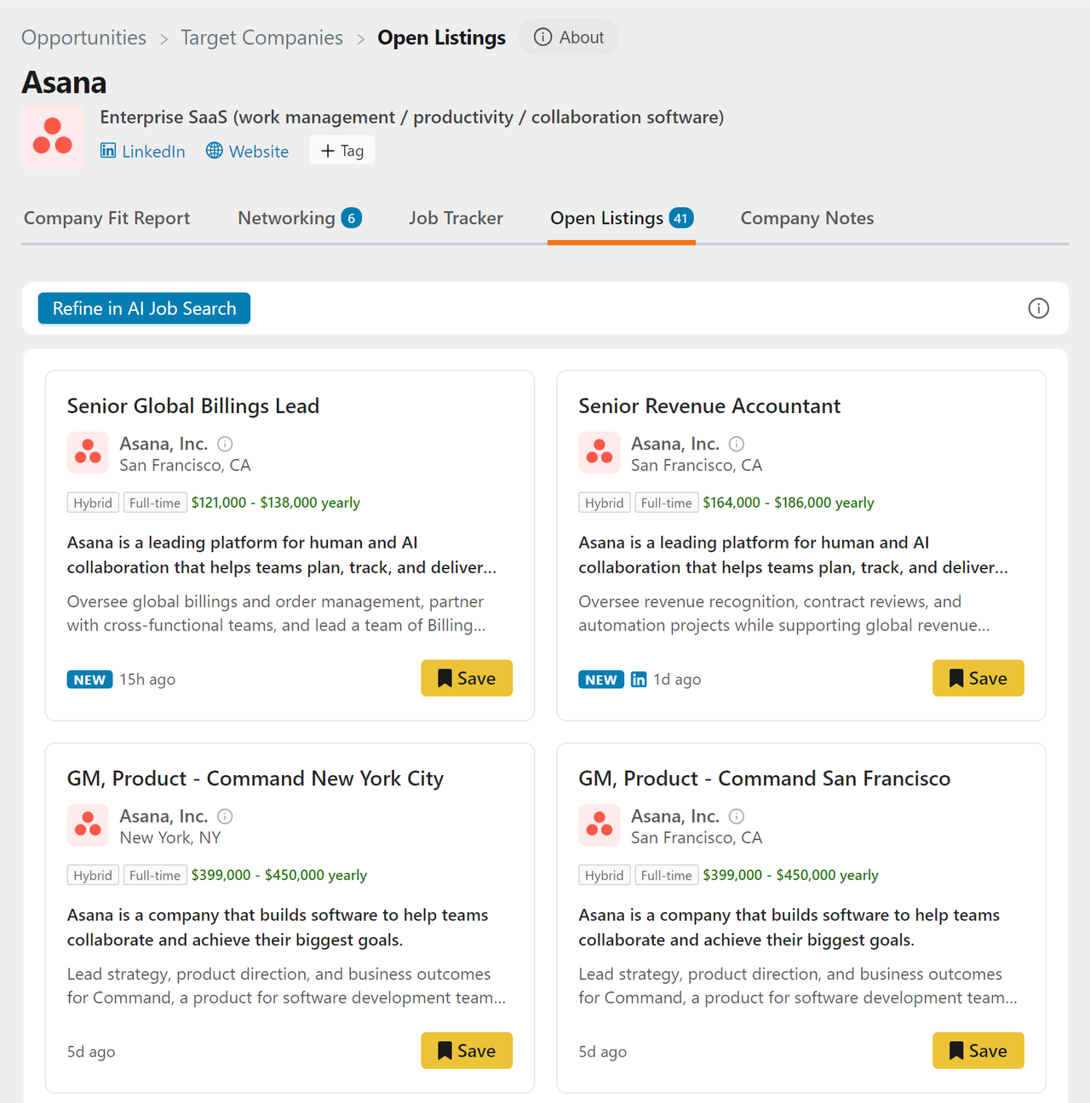
Task: Open the Website link with globe icon
Action: (x=248, y=152)
